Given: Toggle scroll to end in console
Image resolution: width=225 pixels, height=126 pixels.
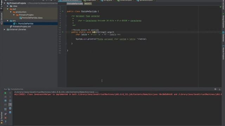Looking at the screenshot, I should point(10,105).
